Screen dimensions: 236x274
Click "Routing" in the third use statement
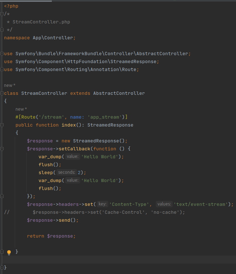click(77, 69)
